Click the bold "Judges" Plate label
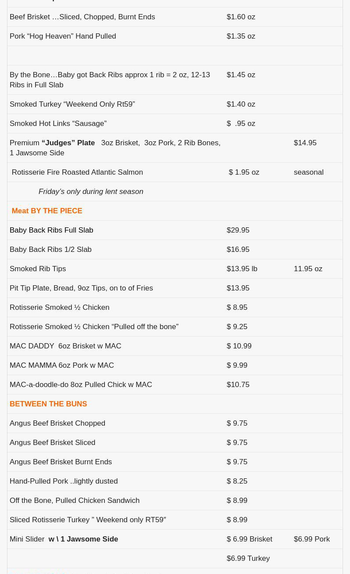This screenshot has width=350, height=574. [x=68, y=143]
